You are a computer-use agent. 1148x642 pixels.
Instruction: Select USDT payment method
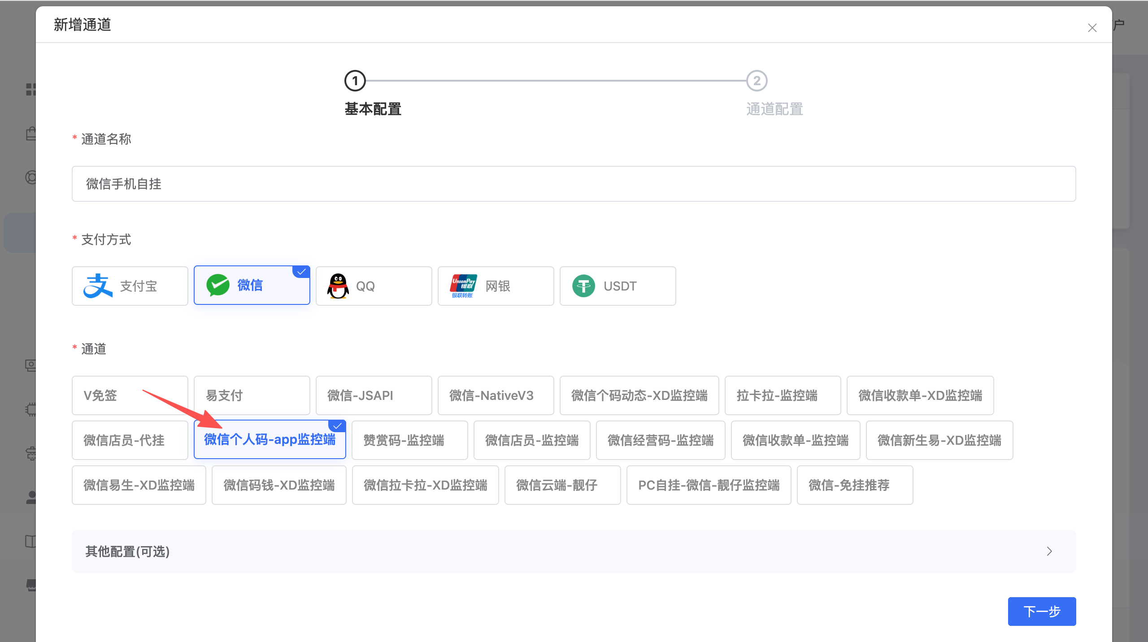click(618, 286)
